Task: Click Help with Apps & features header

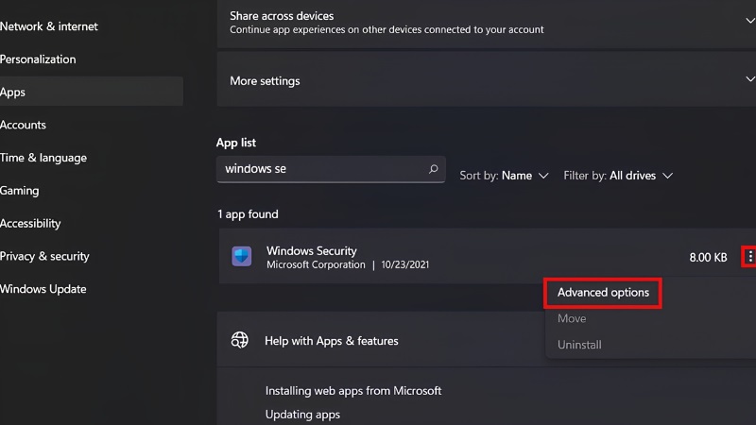Action: click(x=332, y=341)
